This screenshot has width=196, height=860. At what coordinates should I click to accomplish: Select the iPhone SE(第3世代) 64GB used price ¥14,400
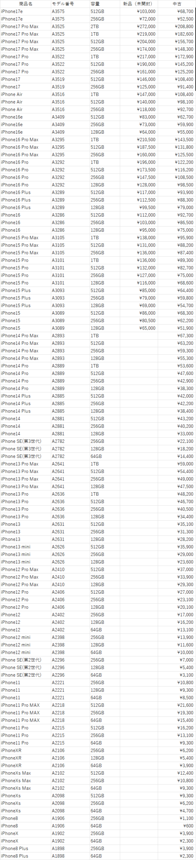[176, 457]
